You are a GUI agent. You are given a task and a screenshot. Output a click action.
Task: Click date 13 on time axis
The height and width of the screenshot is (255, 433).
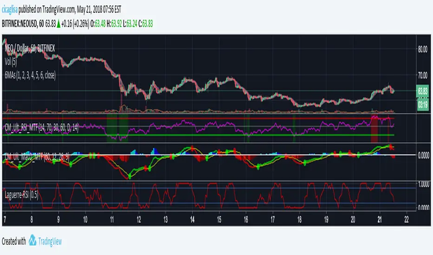(165, 220)
